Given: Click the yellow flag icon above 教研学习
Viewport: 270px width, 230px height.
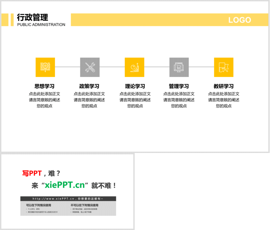Looking at the screenshot, I should point(223,67).
